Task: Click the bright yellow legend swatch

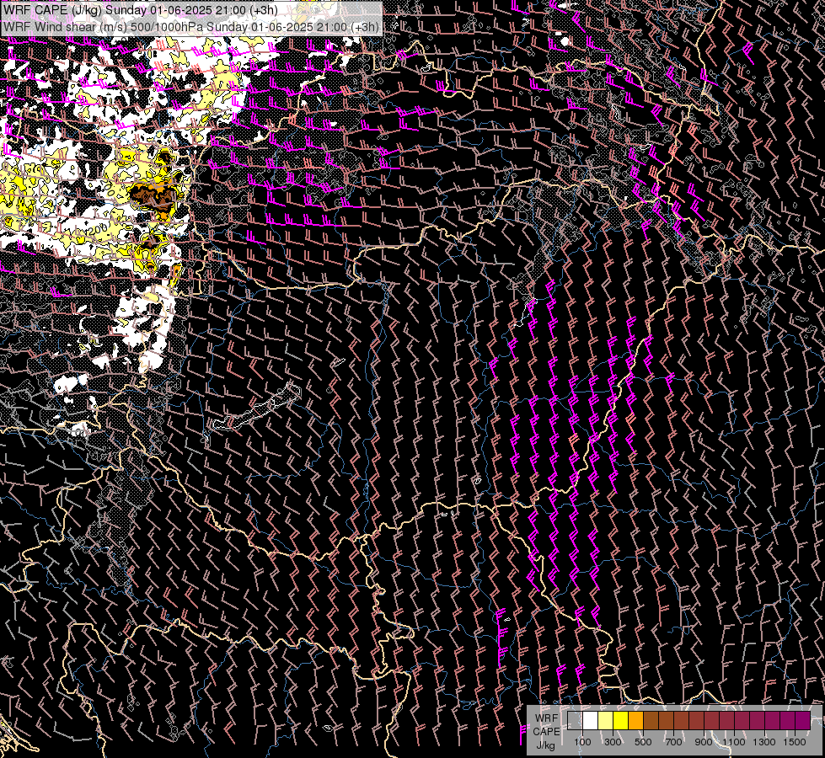Action: tap(621, 720)
